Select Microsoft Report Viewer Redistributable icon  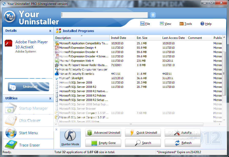tap(57, 65)
